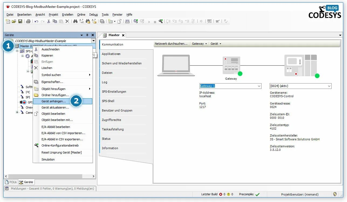Click the Print toolbar icon
Viewport: 347px width, 202px height.
[28, 21]
